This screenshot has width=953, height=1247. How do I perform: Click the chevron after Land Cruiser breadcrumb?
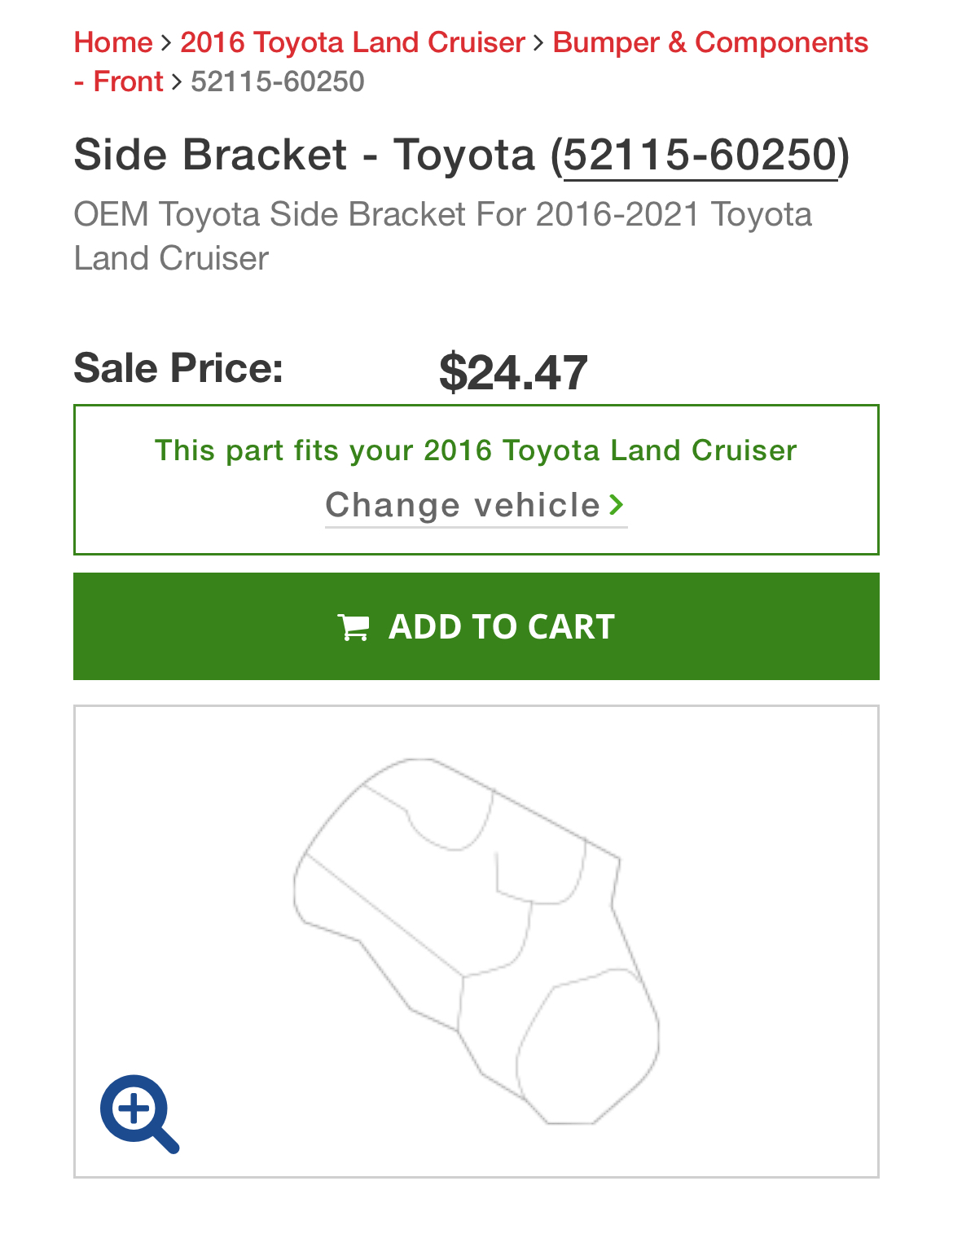pos(538,42)
